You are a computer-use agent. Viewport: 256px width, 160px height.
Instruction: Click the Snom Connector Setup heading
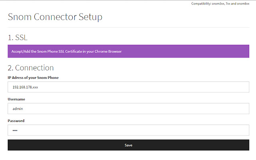point(55,17)
